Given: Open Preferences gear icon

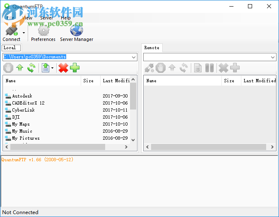Looking at the screenshot, I should click(43, 31).
